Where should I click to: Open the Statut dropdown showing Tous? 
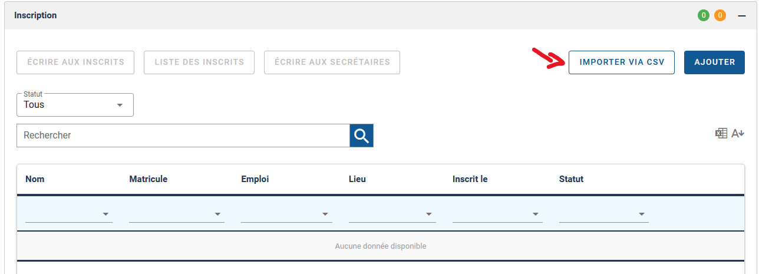[x=75, y=105]
